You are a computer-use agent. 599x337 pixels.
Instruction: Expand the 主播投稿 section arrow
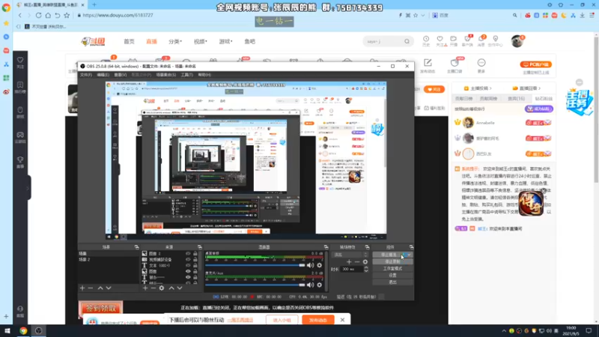[x=490, y=88]
